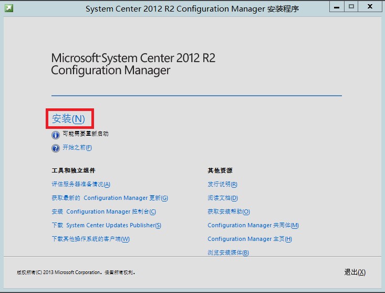Click the 退出(X) exit button
The width and height of the screenshot is (385, 293).
click(x=355, y=272)
